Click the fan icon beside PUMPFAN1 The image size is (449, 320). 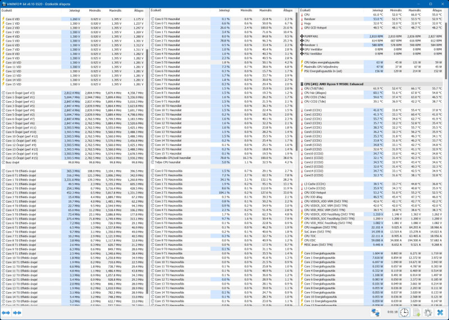coord(302,36)
